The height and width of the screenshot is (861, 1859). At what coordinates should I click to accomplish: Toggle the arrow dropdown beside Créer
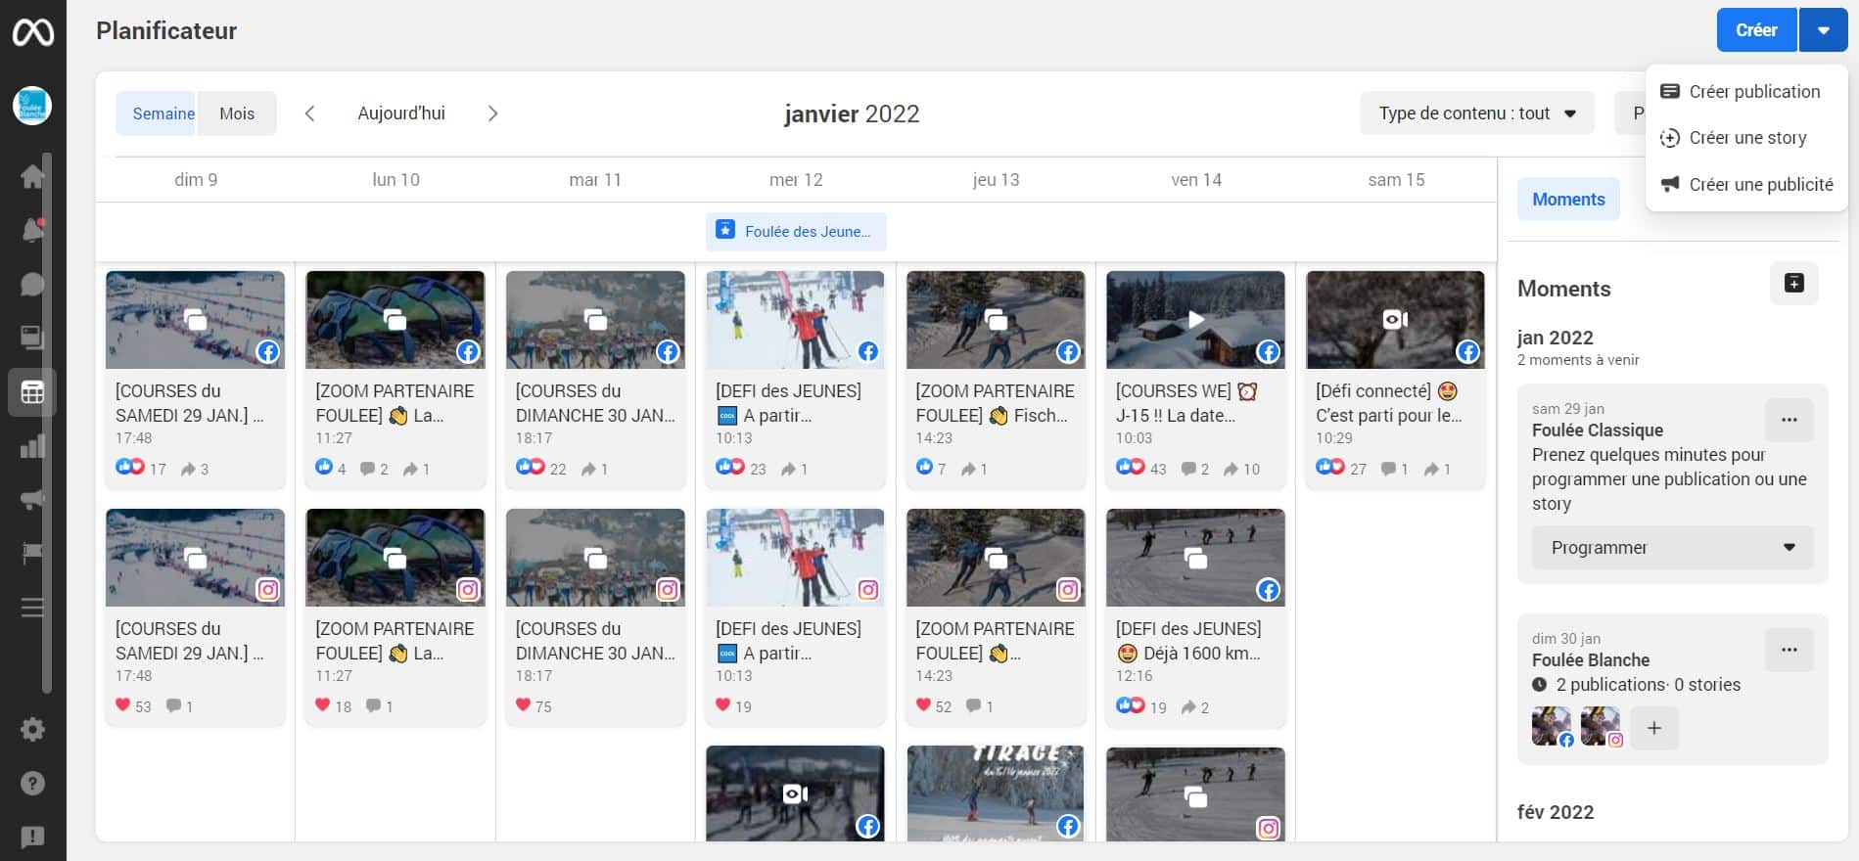pyautogui.click(x=1823, y=30)
